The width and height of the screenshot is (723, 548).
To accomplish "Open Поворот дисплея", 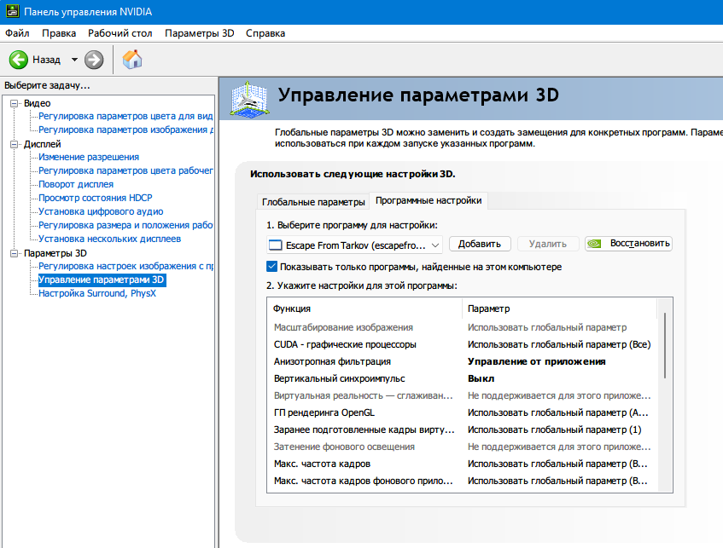I will click(76, 184).
